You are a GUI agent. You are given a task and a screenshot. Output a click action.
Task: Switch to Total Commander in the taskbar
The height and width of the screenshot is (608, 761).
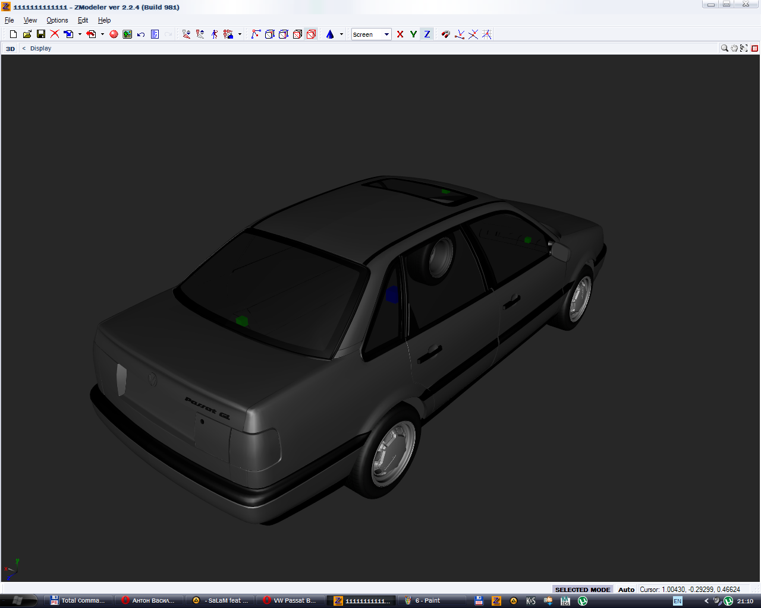78,600
